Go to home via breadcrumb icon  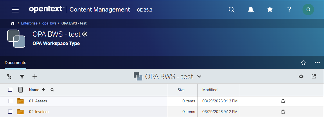click(x=13, y=23)
